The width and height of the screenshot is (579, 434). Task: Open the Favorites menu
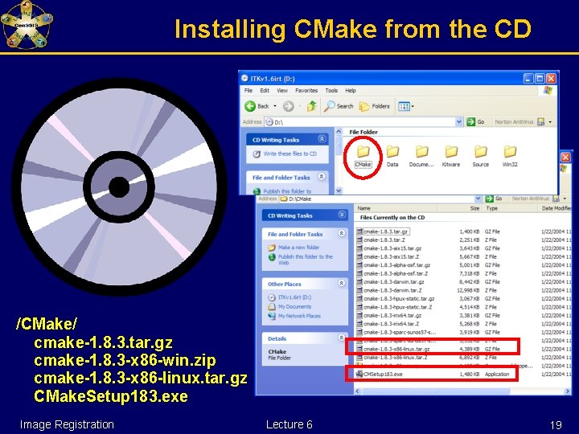click(x=306, y=90)
